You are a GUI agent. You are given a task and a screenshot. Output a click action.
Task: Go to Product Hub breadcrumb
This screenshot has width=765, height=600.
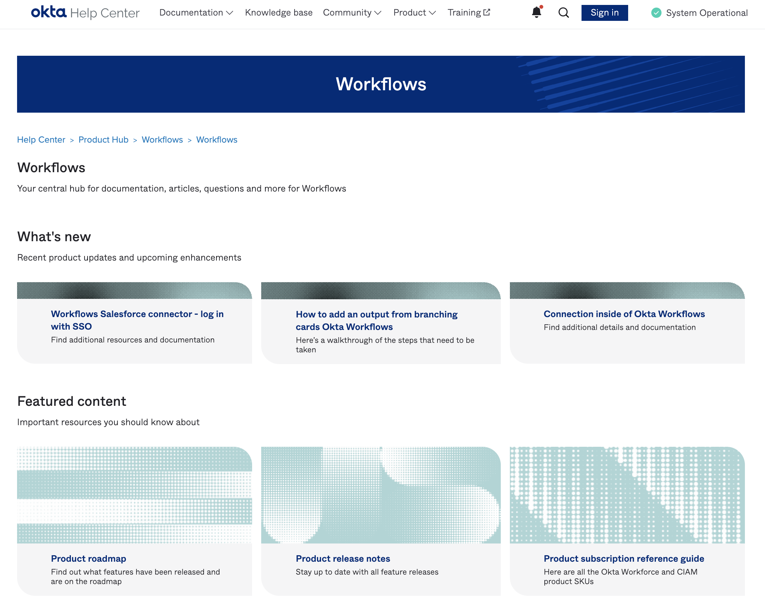pos(103,140)
